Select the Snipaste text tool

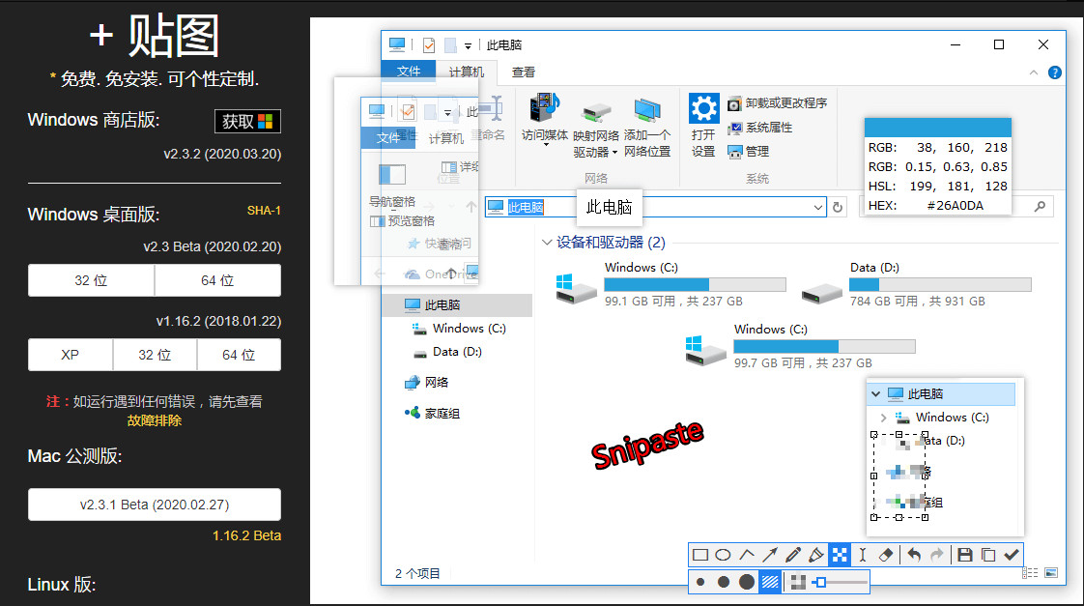(863, 555)
